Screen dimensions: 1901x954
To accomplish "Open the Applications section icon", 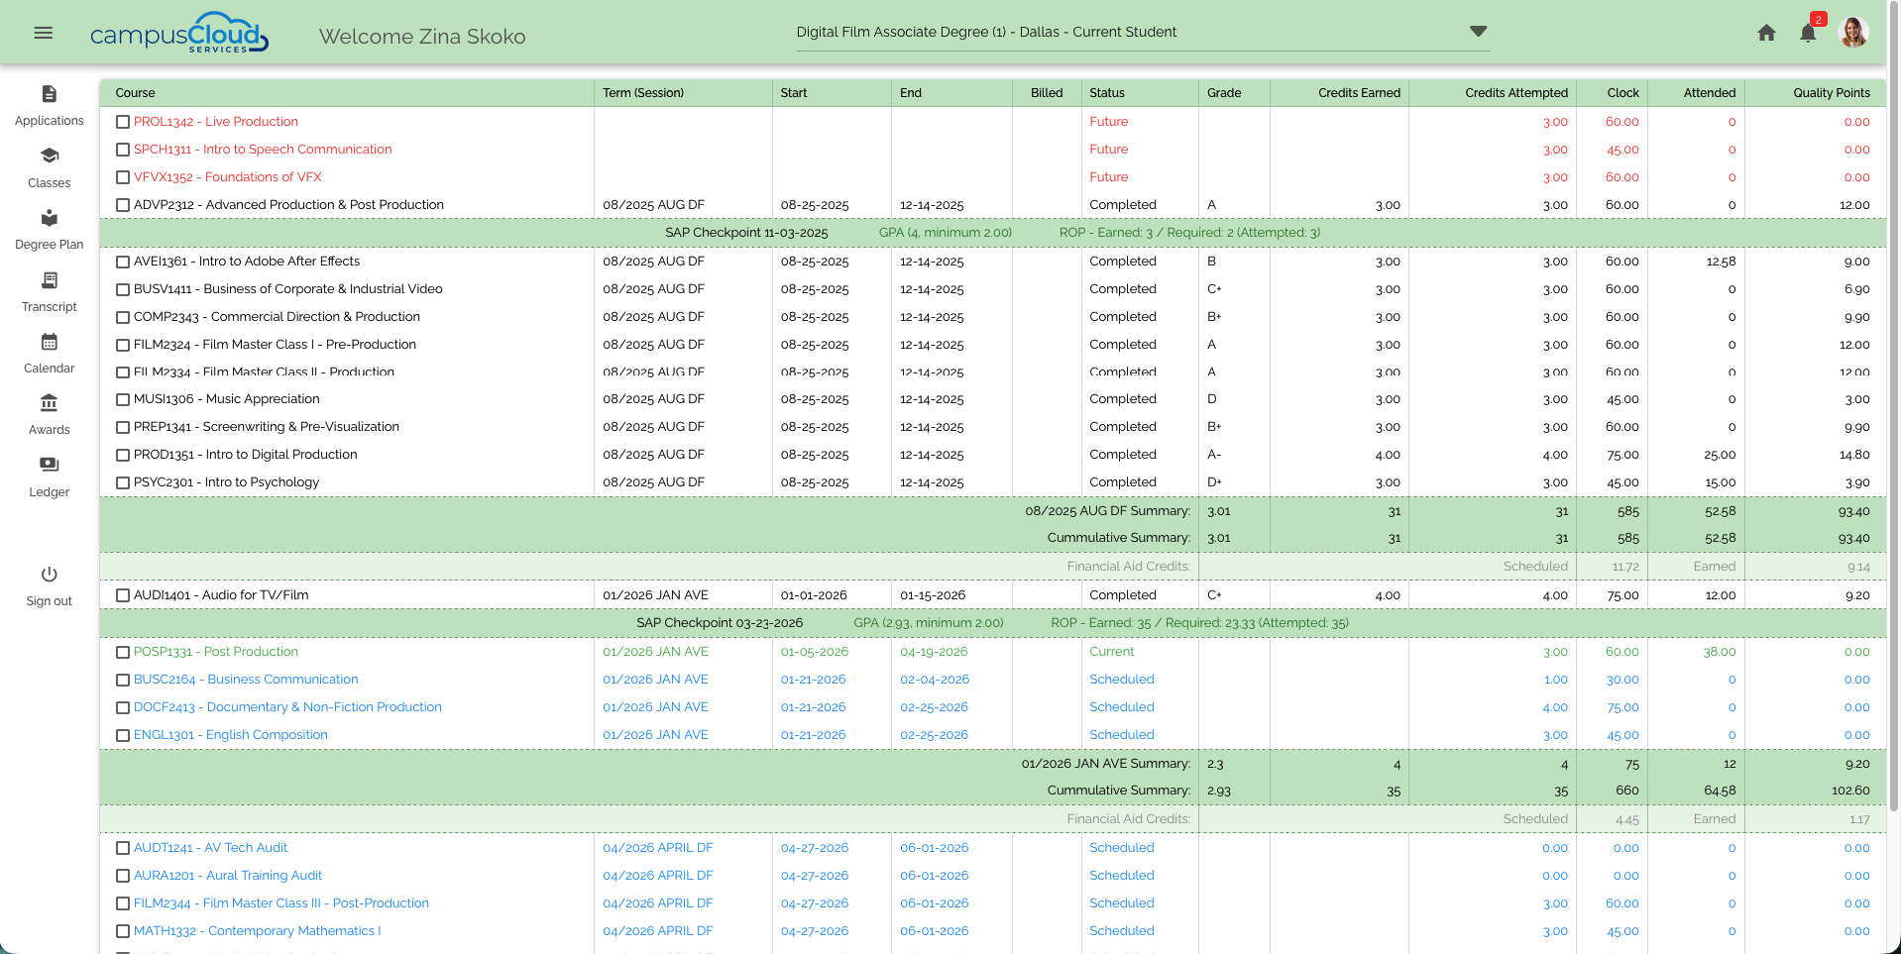I will pyautogui.click(x=49, y=94).
